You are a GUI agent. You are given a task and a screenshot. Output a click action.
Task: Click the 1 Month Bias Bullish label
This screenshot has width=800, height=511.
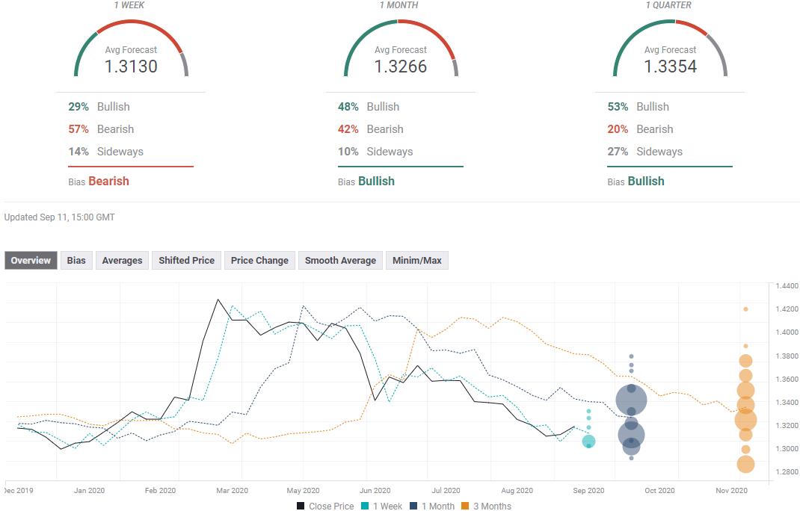366,181
